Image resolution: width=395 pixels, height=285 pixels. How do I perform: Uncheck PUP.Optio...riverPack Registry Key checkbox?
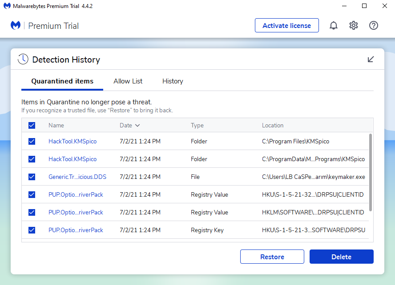tap(32, 230)
